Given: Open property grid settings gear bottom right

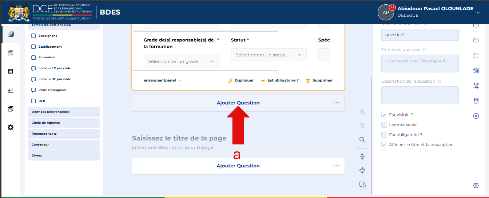Looking at the screenshot, I should click(x=476, y=185).
